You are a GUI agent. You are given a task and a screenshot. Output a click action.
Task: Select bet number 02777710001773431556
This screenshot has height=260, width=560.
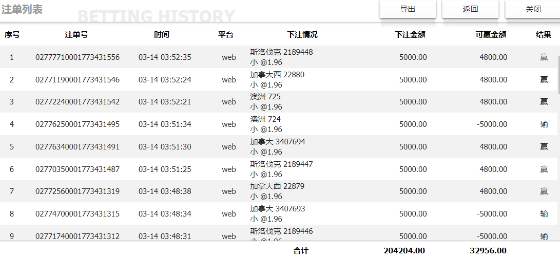pos(78,57)
